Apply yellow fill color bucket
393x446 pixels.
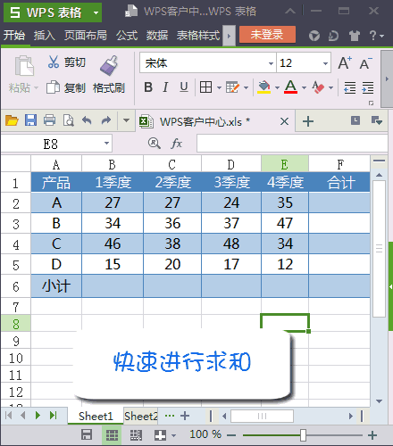[x=263, y=87]
